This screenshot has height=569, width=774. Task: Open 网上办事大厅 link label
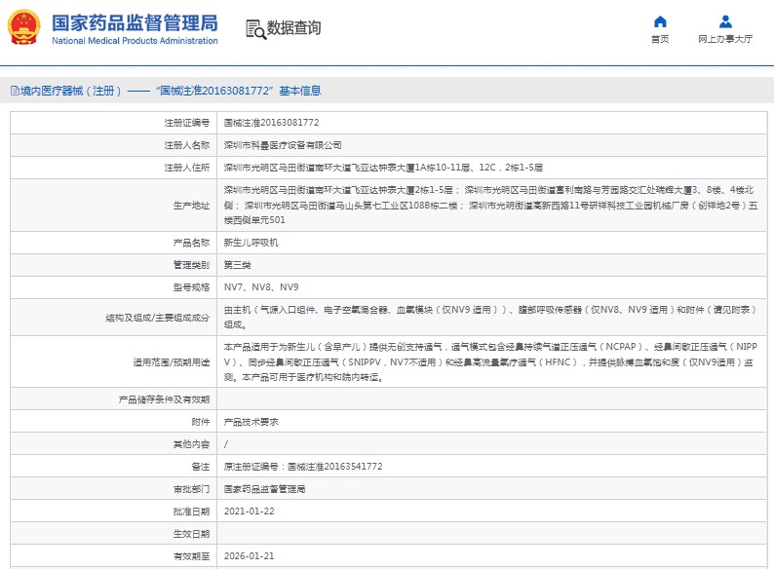(x=725, y=39)
